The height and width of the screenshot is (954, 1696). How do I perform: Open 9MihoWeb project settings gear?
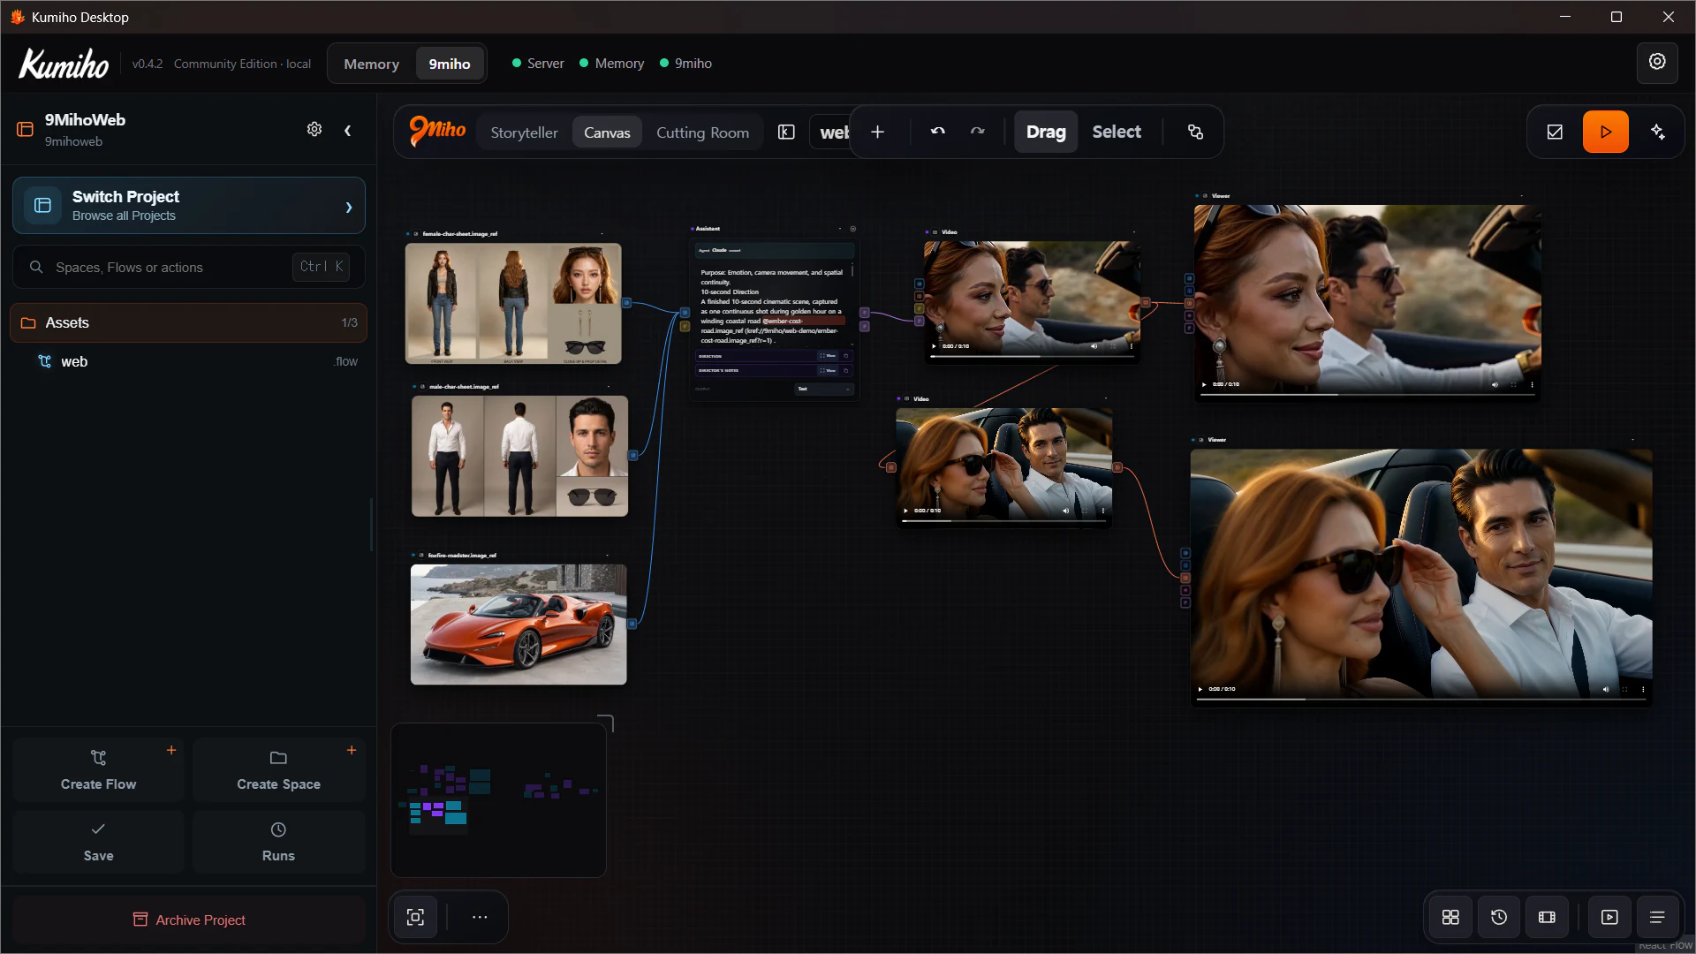coord(314,129)
